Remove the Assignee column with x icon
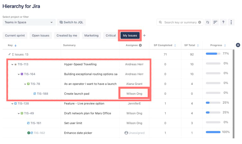This screenshot has height=144, width=242. click(x=140, y=45)
